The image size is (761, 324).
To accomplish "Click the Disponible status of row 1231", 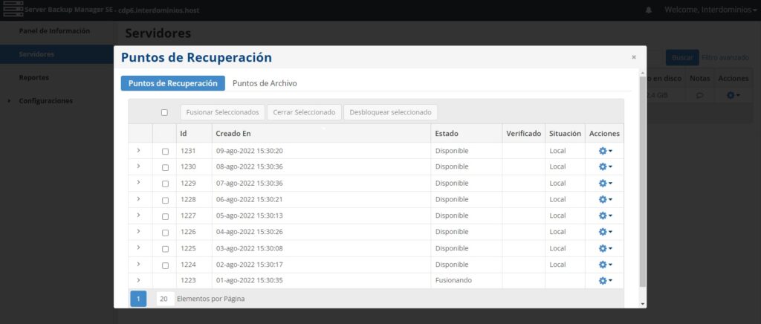I will point(452,151).
